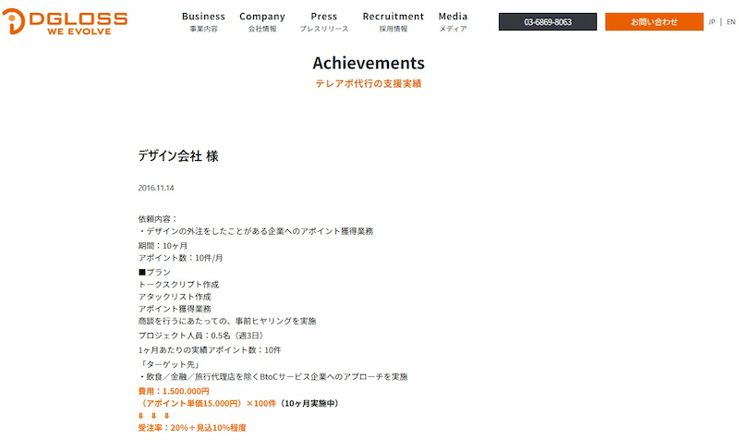This screenshot has width=739, height=440.
Task: Click the orange 費用：1.500.000円 line
Action: pos(174,391)
